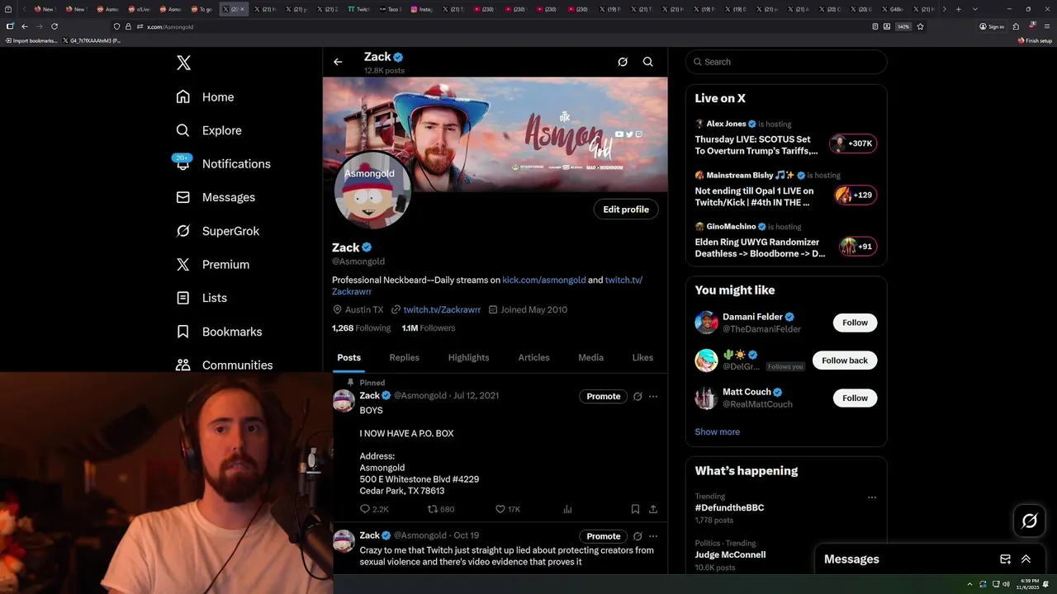Like the pinned post with 17K likes

(x=508, y=509)
